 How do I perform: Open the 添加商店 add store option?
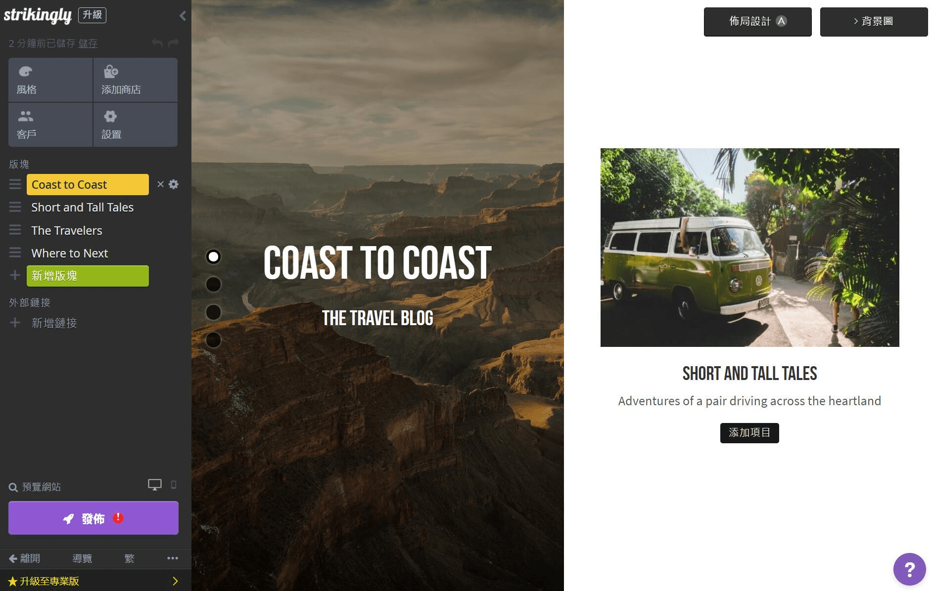(136, 80)
